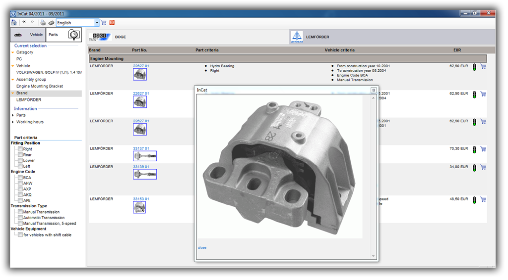Open part number 22627 01 in first row
508x280 pixels.
[141, 66]
